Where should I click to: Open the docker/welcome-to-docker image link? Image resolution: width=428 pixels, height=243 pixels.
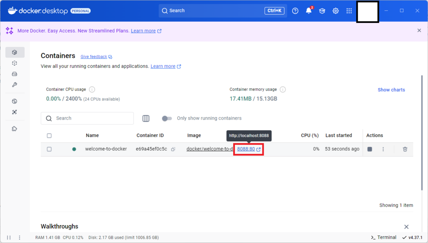[210, 149]
